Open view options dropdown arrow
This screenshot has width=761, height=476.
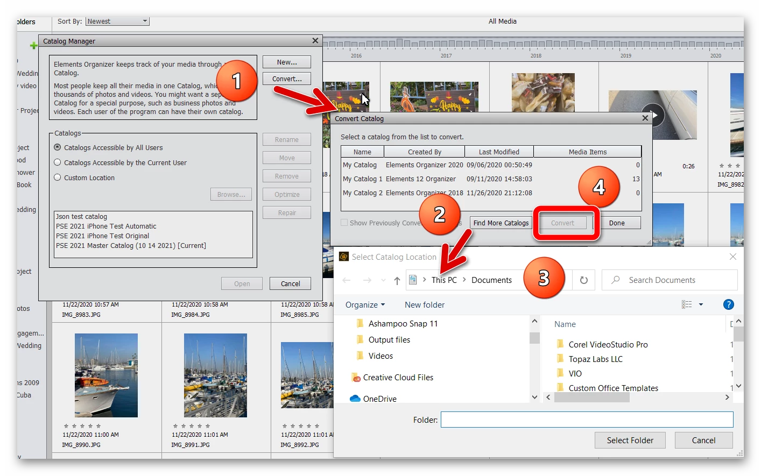click(x=701, y=304)
